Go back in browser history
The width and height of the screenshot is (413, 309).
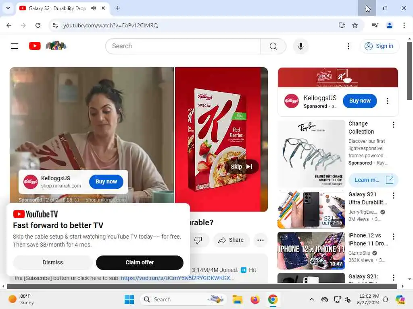[x=9, y=25]
